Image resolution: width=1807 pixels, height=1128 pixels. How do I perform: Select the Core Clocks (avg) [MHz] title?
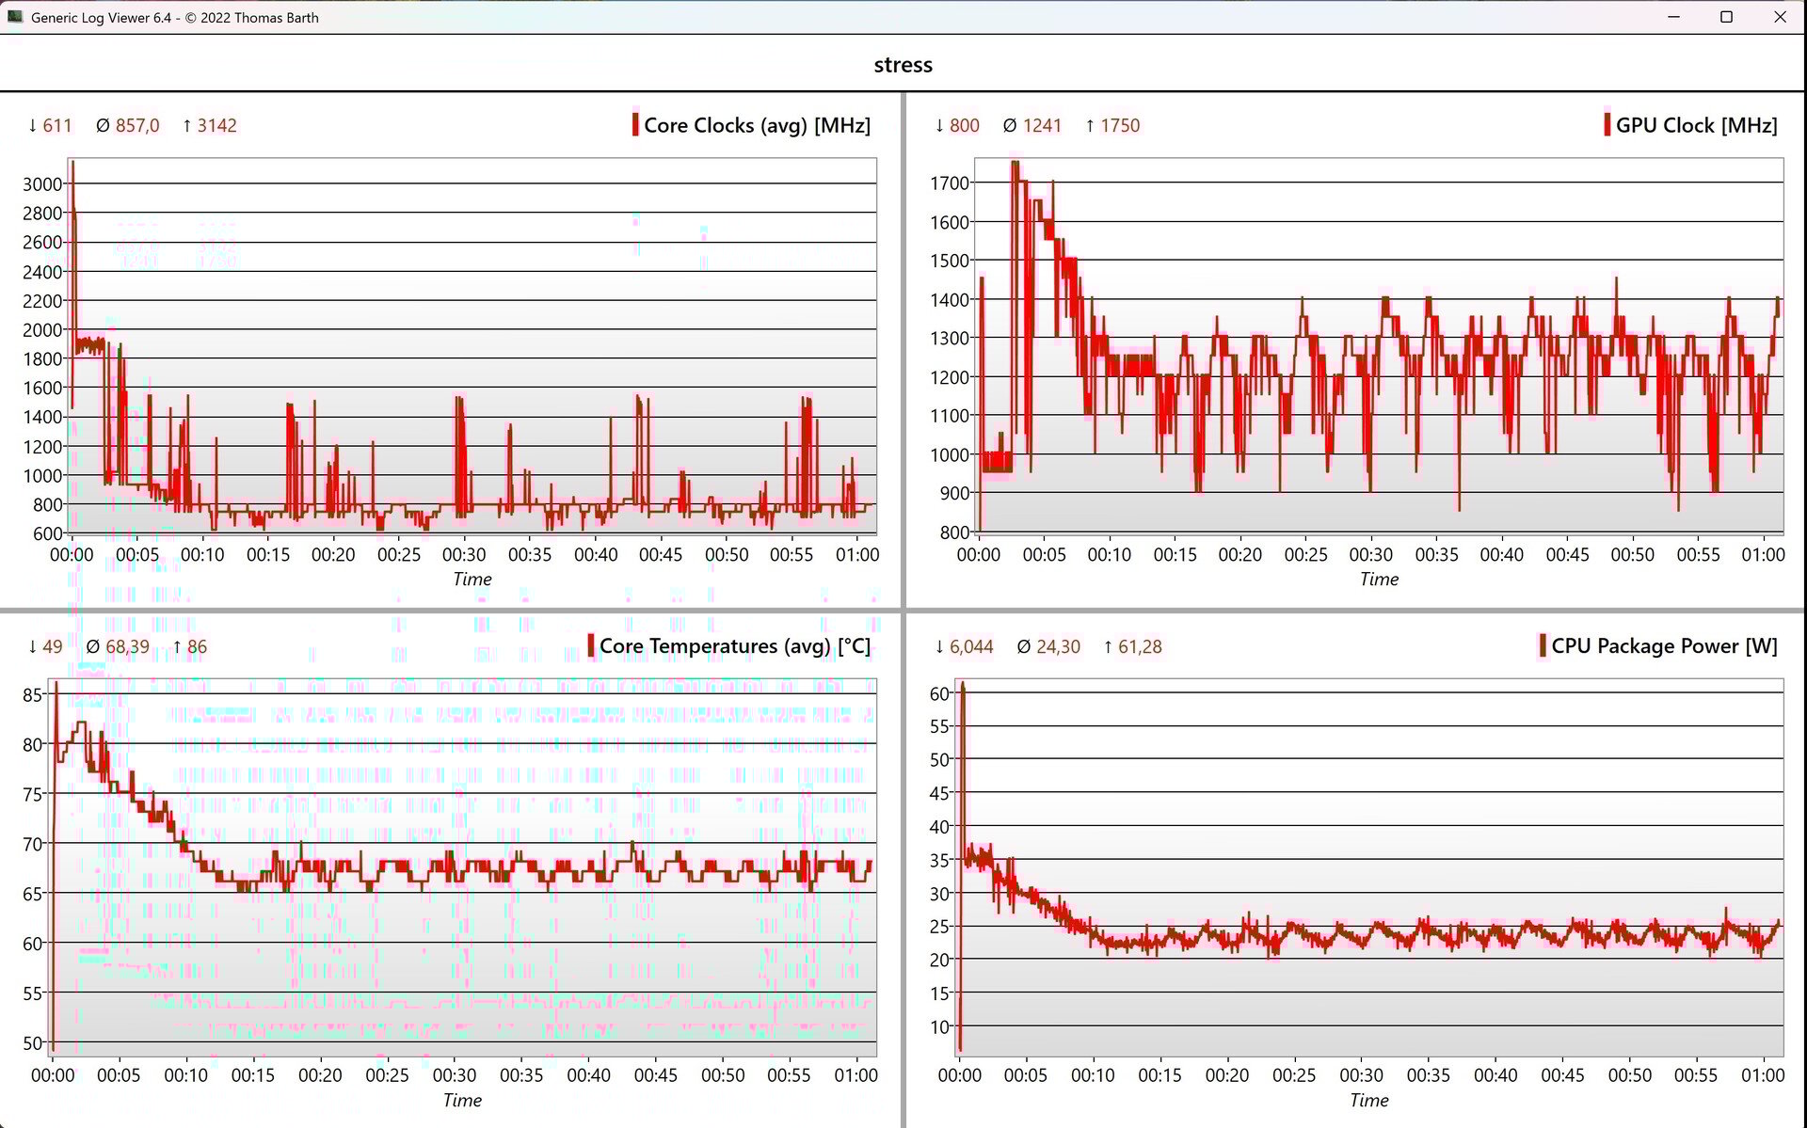(x=757, y=125)
